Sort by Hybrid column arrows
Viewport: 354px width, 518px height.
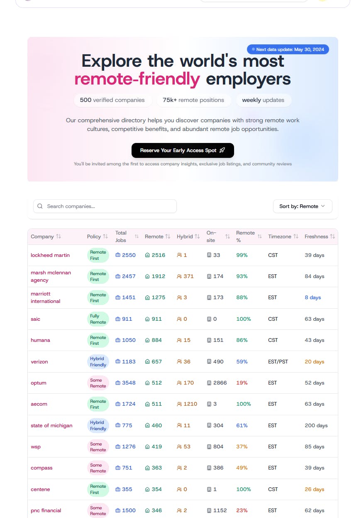(x=197, y=237)
